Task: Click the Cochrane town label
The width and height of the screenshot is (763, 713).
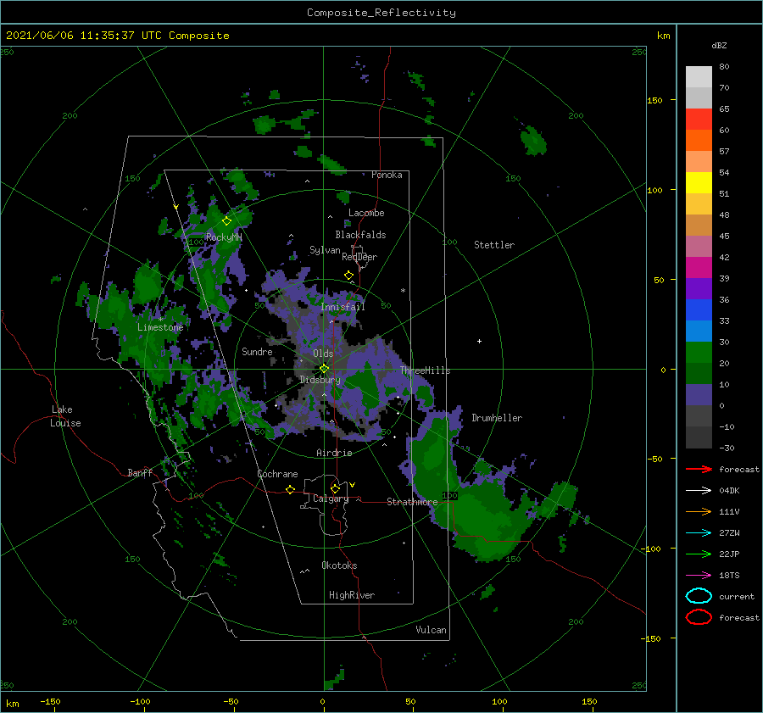Action: pyautogui.click(x=277, y=474)
